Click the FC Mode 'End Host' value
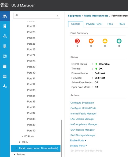Screen dimensions: 128x157 pyautogui.click(x=100, y=78)
